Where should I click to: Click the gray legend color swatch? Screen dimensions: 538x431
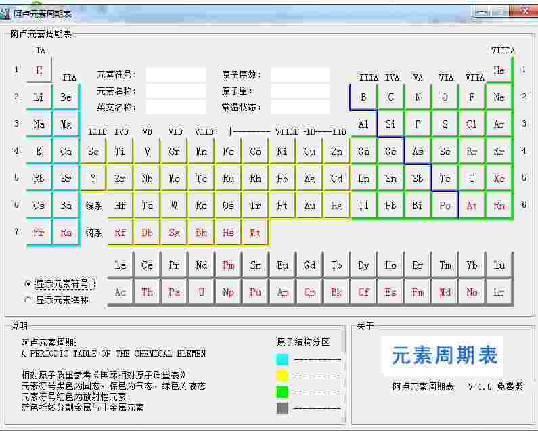[282, 408]
